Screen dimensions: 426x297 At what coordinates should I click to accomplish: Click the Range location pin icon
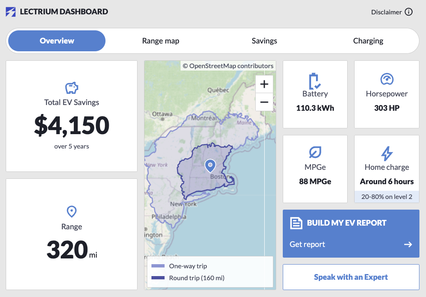pos(72,212)
